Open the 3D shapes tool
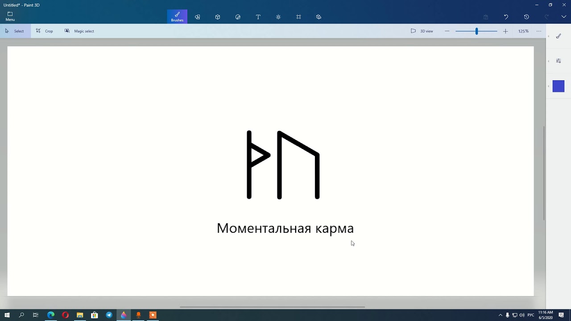 point(218,17)
